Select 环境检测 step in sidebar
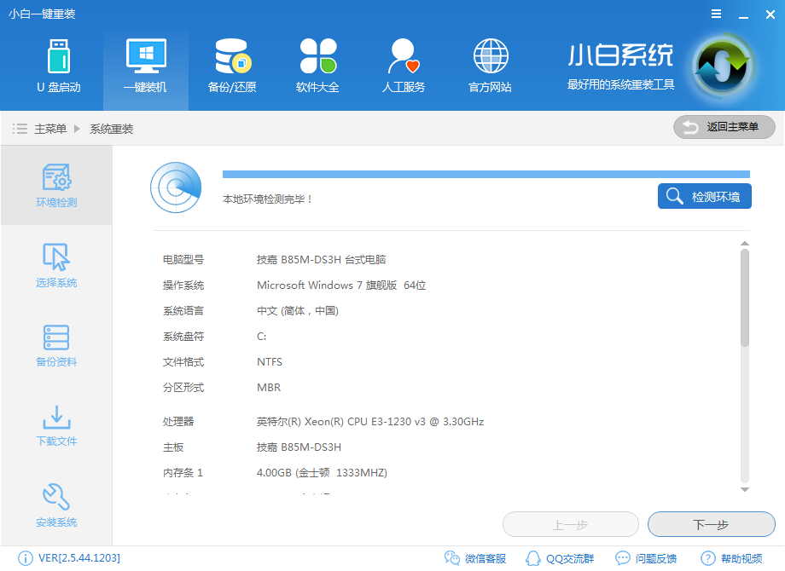 point(56,186)
